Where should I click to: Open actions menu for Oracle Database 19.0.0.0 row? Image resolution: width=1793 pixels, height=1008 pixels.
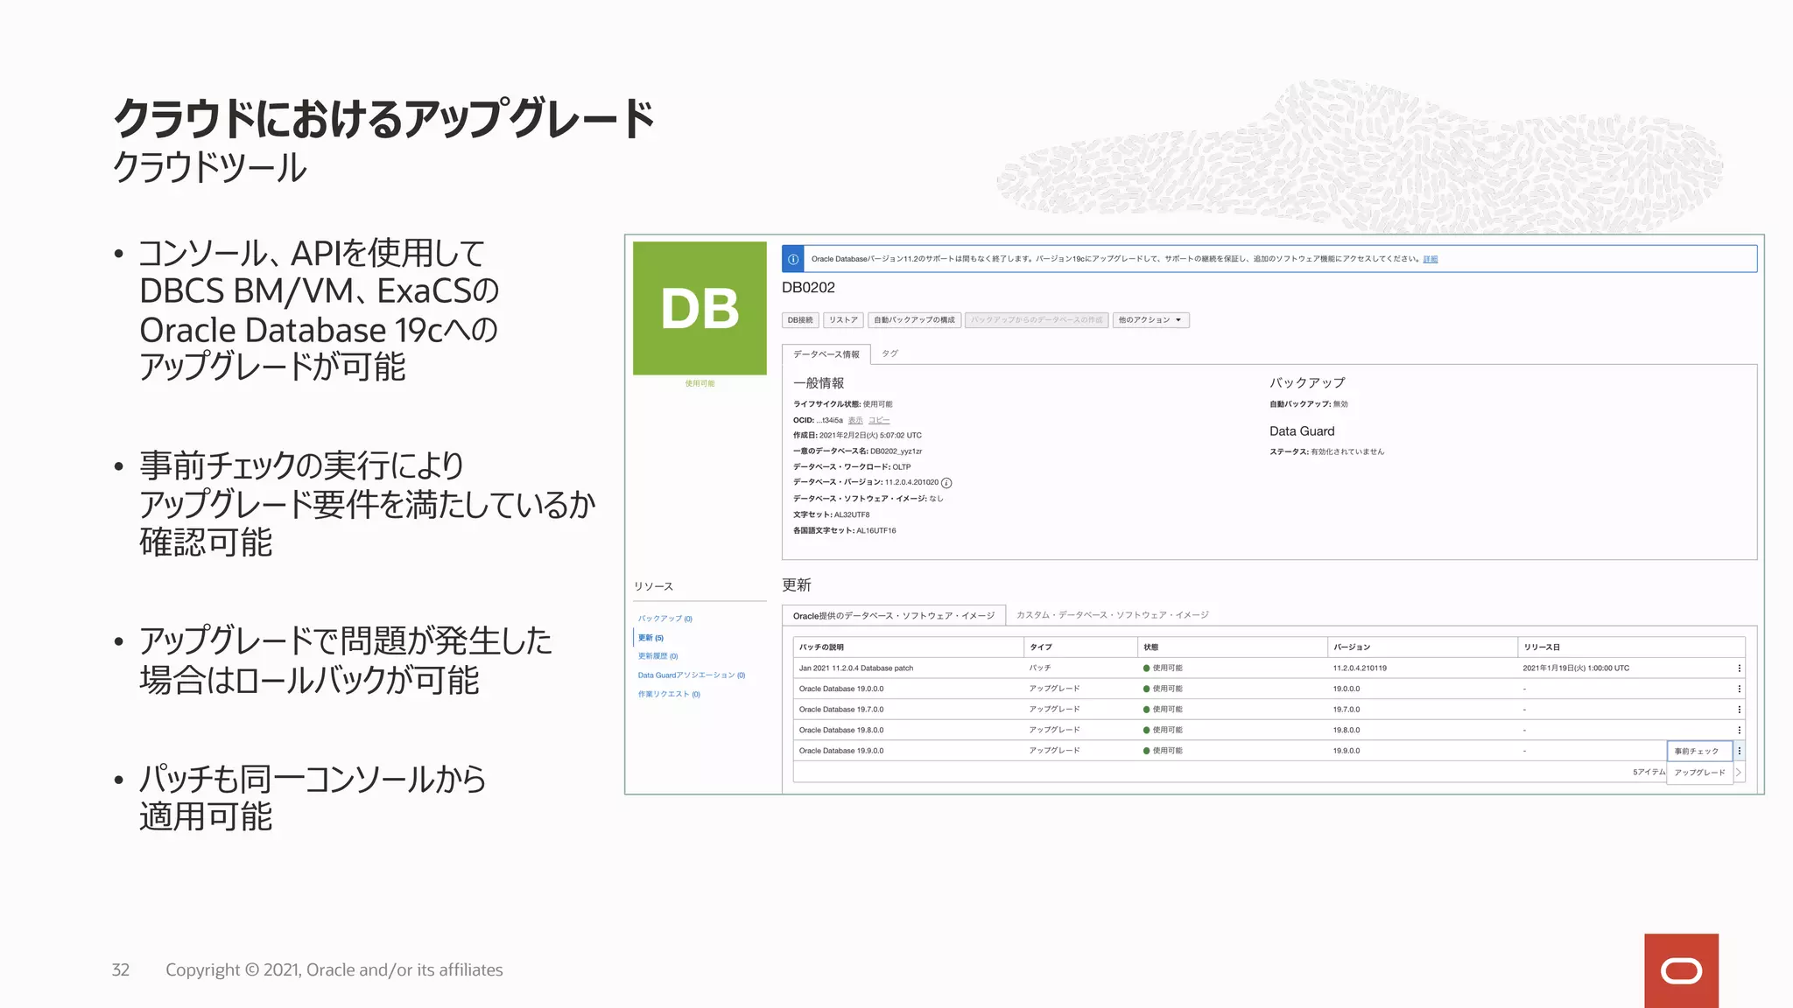click(x=1739, y=689)
